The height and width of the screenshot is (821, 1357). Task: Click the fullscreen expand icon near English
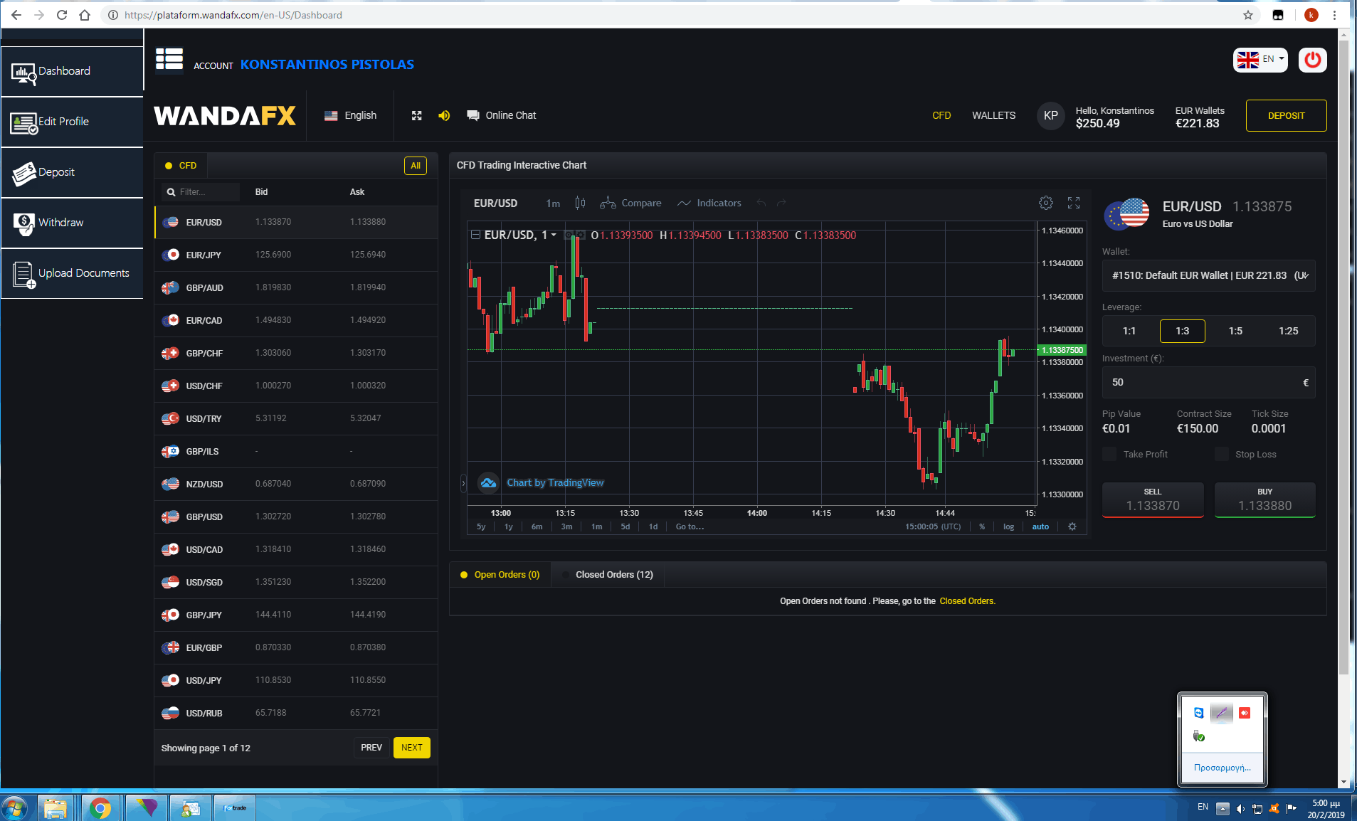coord(417,115)
